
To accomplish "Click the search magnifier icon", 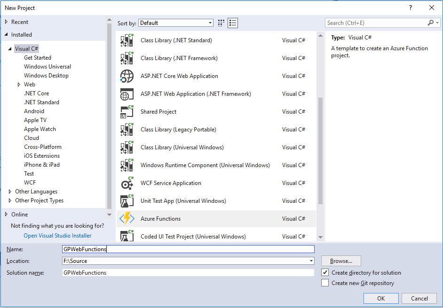I will pyautogui.click(x=431, y=23).
